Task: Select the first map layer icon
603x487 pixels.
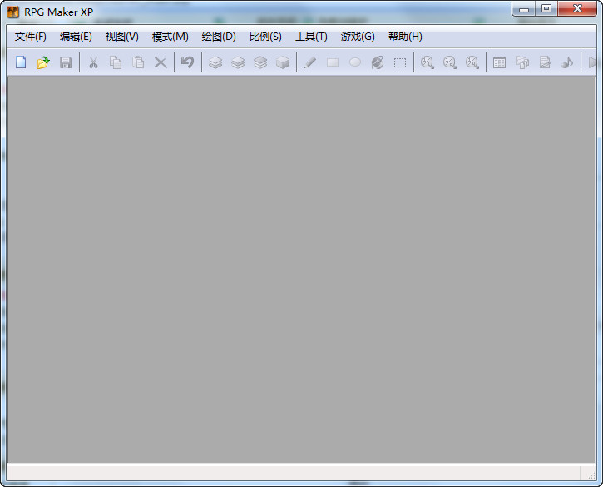Action: [215, 62]
